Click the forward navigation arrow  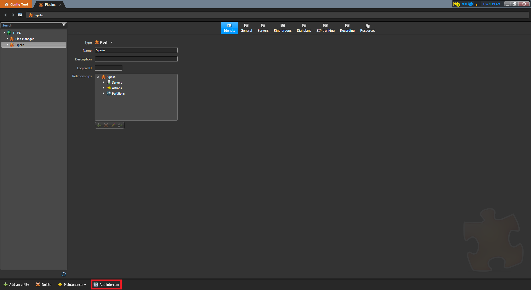[13, 15]
